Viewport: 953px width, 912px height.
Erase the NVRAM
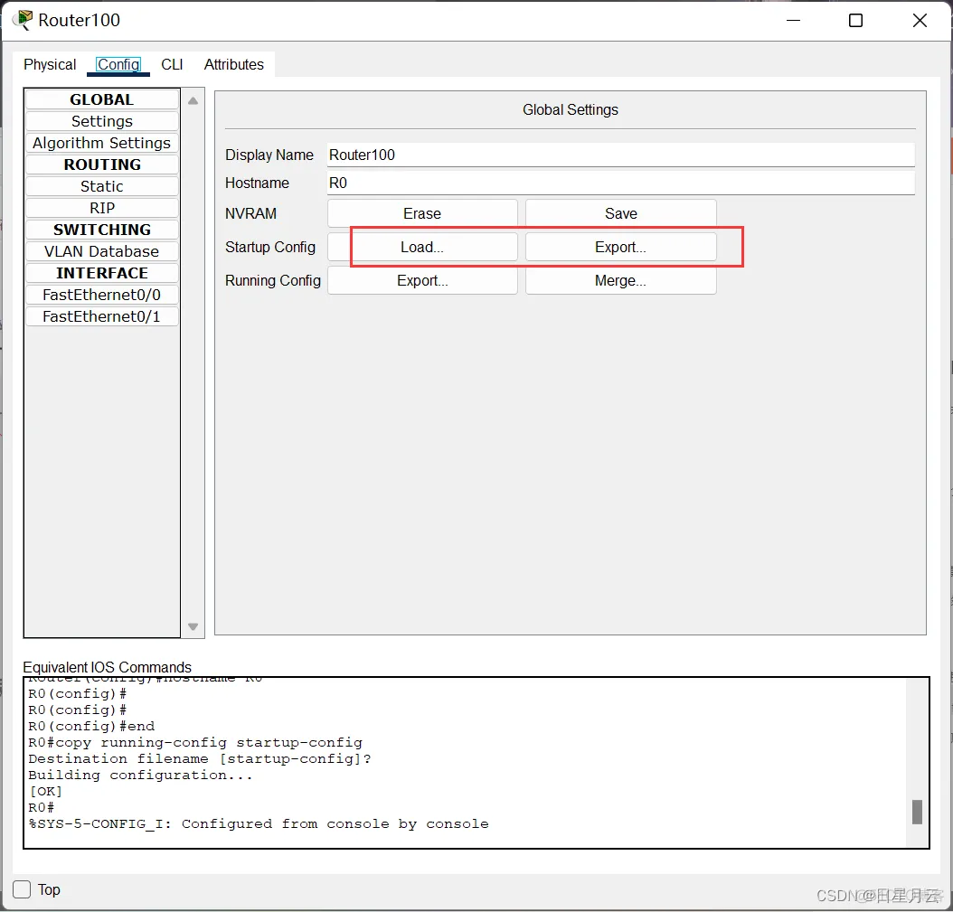[x=422, y=214]
